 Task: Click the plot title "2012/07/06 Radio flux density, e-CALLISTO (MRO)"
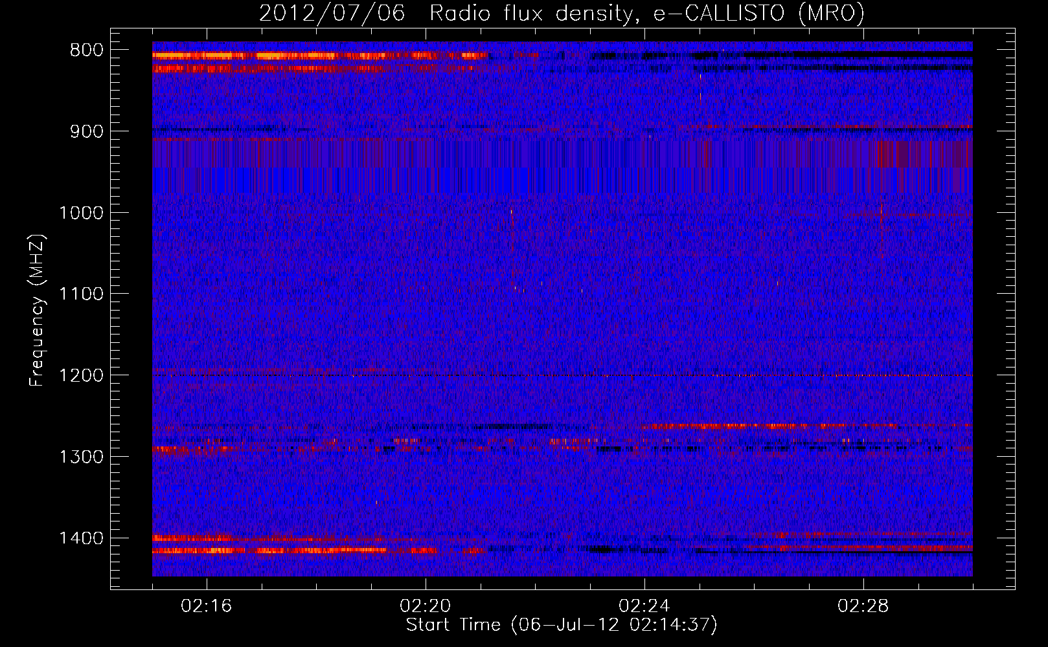562,13
